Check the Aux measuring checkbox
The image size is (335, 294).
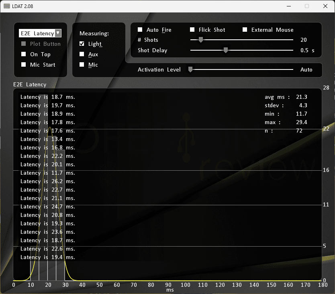pos(82,54)
